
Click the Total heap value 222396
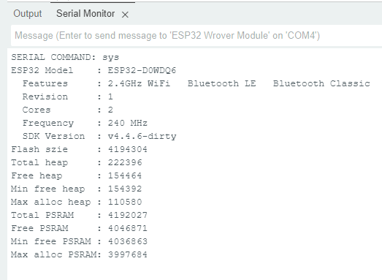point(125,163)
